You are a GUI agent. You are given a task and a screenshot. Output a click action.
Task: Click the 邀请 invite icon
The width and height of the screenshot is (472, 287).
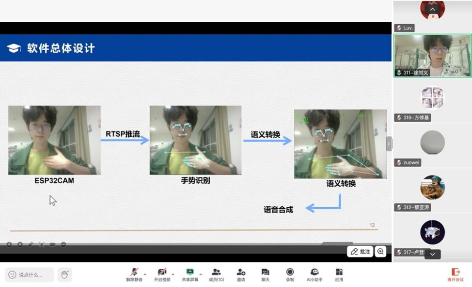[x=241, y=274]
